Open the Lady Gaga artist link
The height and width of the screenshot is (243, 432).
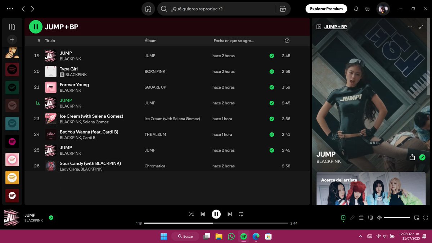tap(69, 169)
